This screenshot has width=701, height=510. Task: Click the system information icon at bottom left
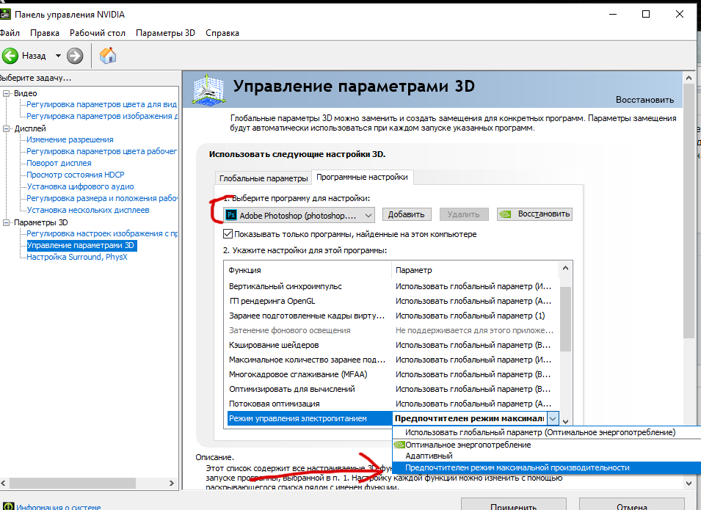pos(8,507)
